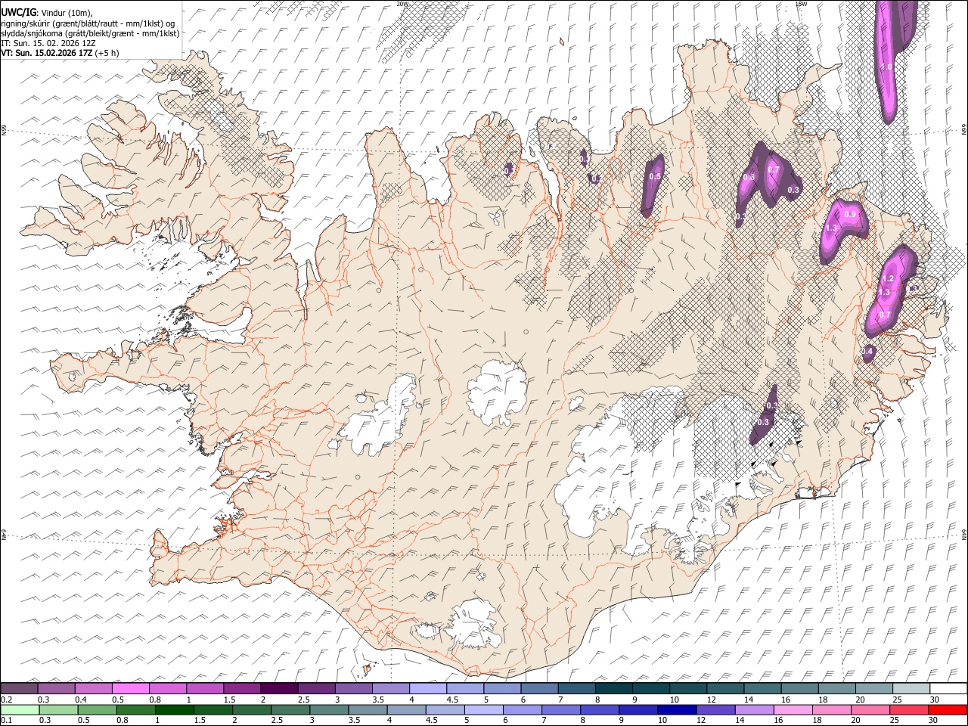This screenshot has height=726, width=968.
Task: Click the '15W' longitude label
Action: click(802, 4)
